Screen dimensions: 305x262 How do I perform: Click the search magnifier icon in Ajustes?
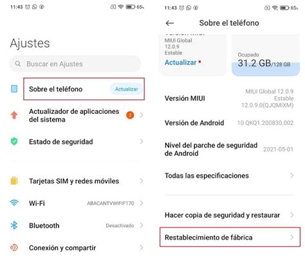coord(18,64)
